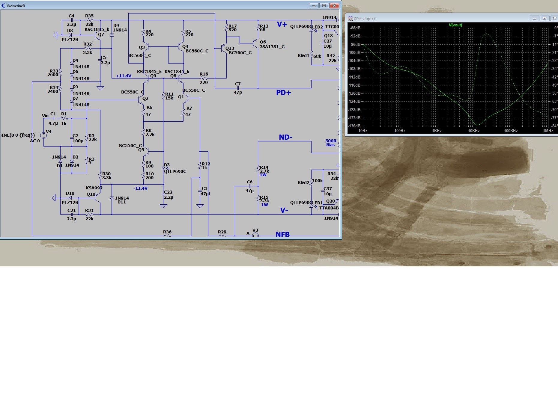The height and width of the screenshot is (409, 558).
Task: Click the ground symbol below C3
Action: 200,206
